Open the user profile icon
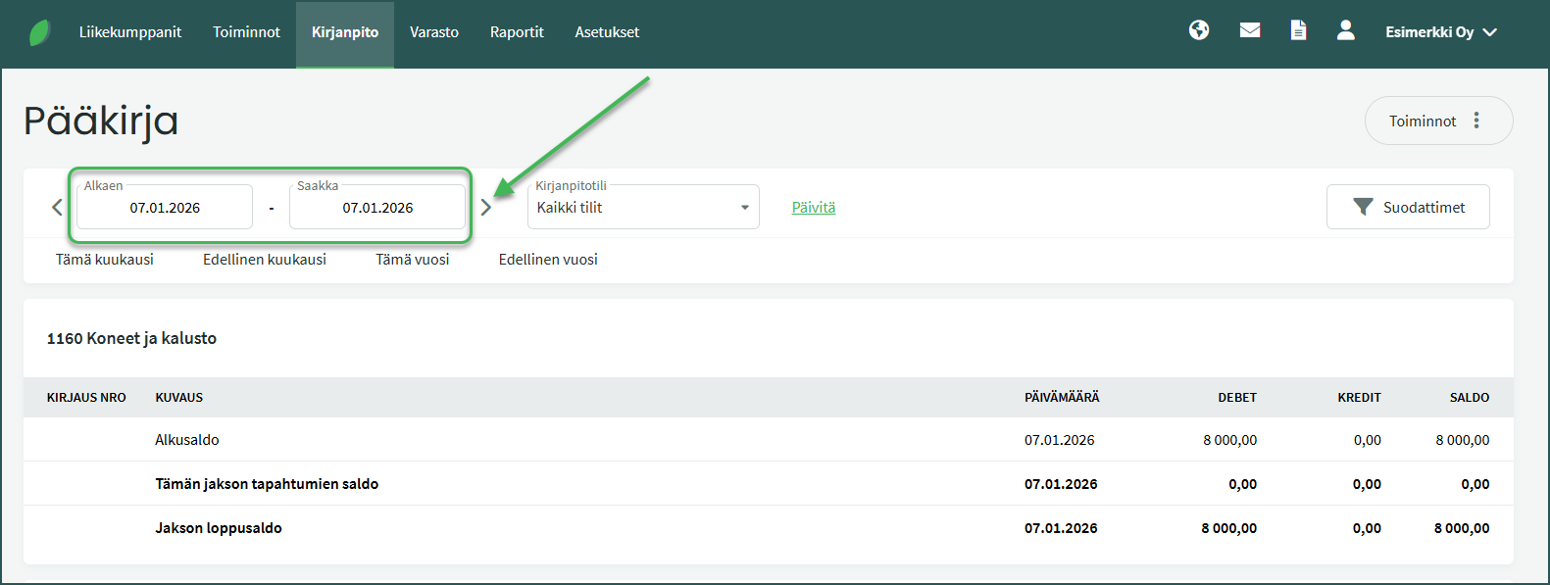Image resolution: width=1550 pixels, height=585 pixels. [x=1345, y=31]
